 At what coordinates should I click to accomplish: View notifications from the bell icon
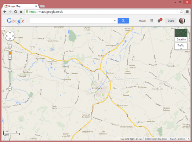pos(159,21)
